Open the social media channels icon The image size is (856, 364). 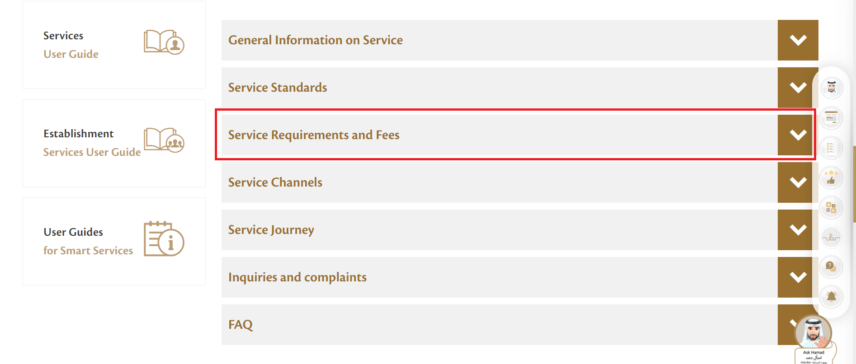click(x=831, y=207)
